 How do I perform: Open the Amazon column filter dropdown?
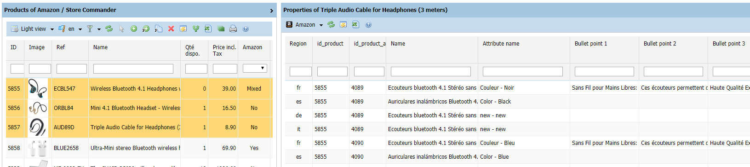(255, 68)
